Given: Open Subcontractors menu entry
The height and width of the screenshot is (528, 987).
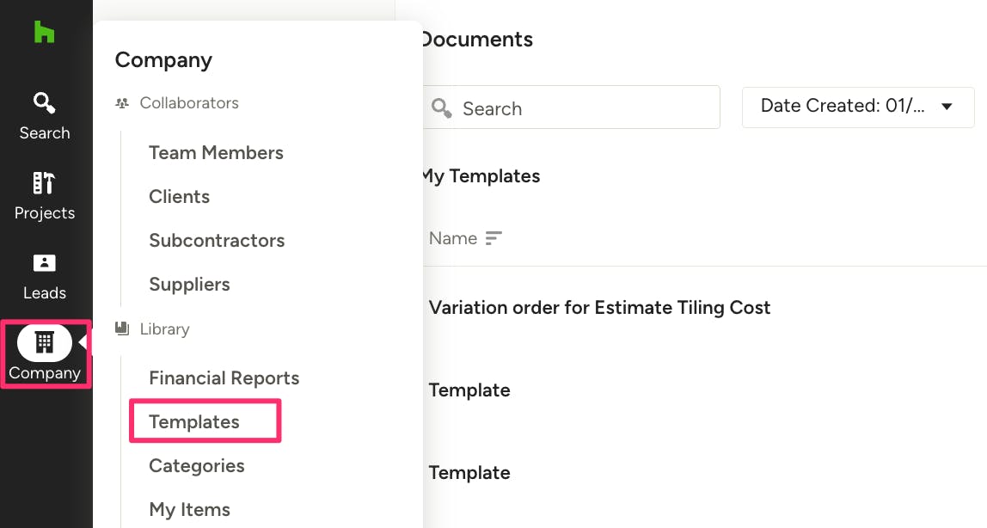Looking at the screenshot, I should [217, 240].
